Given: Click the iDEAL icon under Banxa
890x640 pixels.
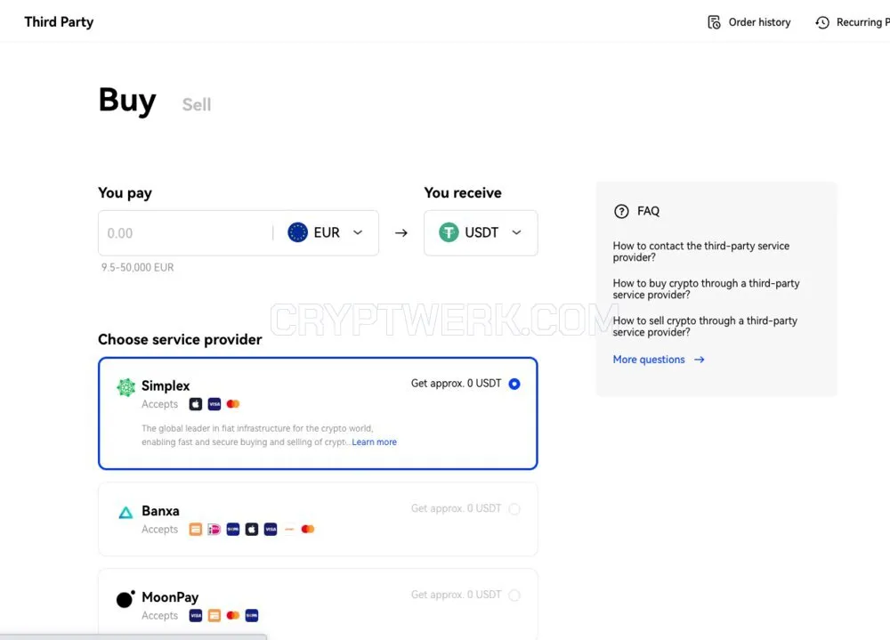Looking at the screenshot, I should 214,530.
